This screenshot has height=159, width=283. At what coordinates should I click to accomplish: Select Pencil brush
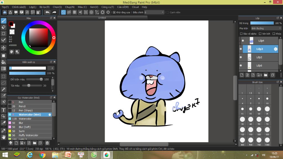30,106
